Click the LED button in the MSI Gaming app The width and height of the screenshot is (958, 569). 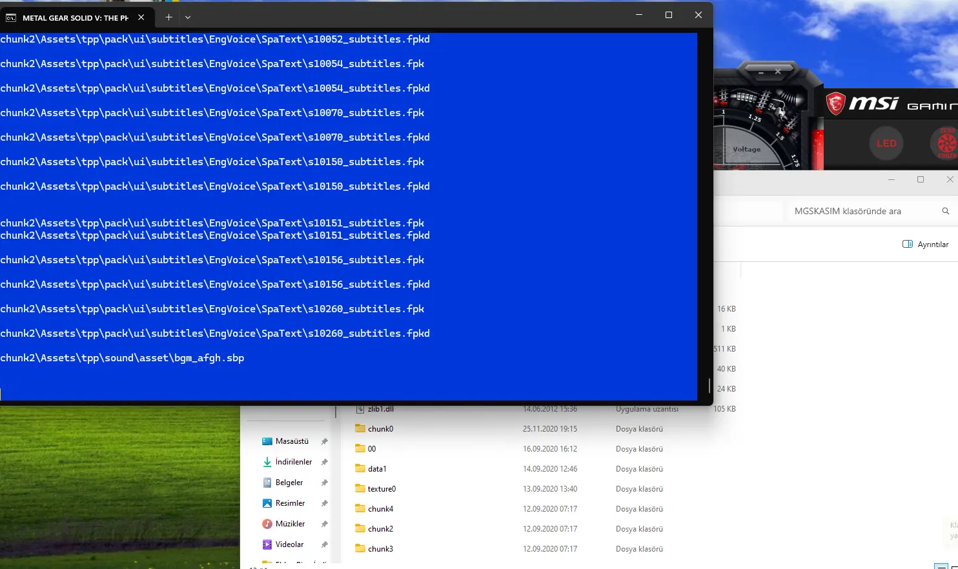click(886, 143)
